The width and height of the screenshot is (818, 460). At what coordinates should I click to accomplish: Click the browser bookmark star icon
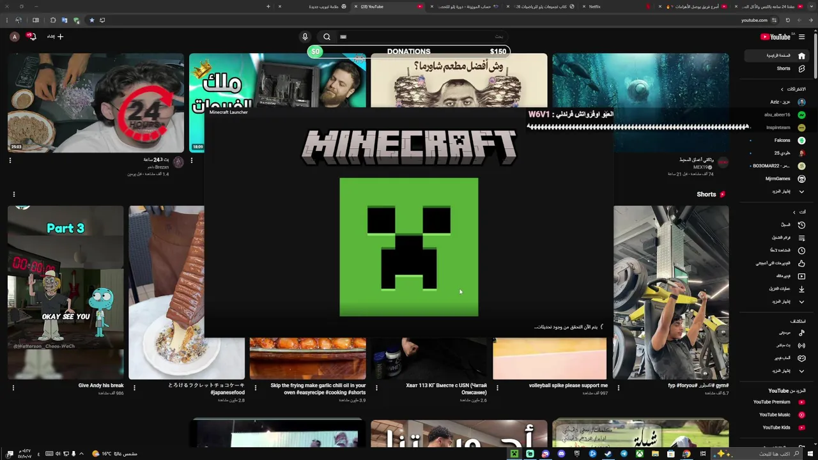[x=91, y=20]
